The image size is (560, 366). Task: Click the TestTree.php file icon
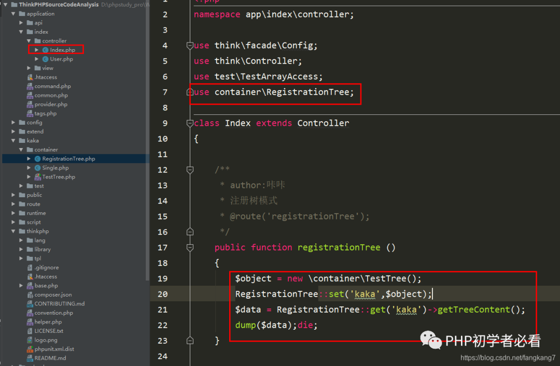(37, 177)
